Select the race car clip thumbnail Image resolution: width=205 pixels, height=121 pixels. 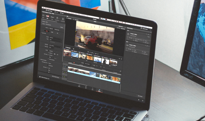(67, 53)
